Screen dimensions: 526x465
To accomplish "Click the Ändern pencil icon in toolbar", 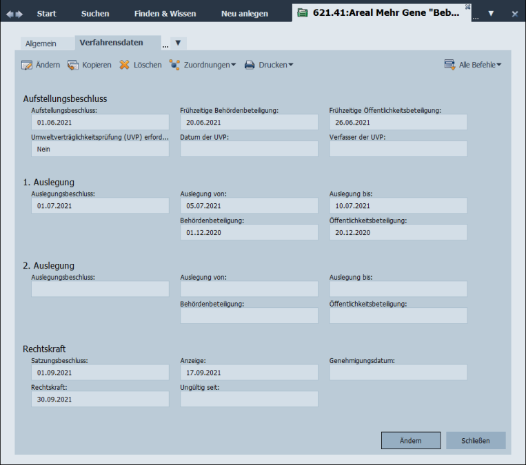I will pyautogui.click(x=27, y=65).
